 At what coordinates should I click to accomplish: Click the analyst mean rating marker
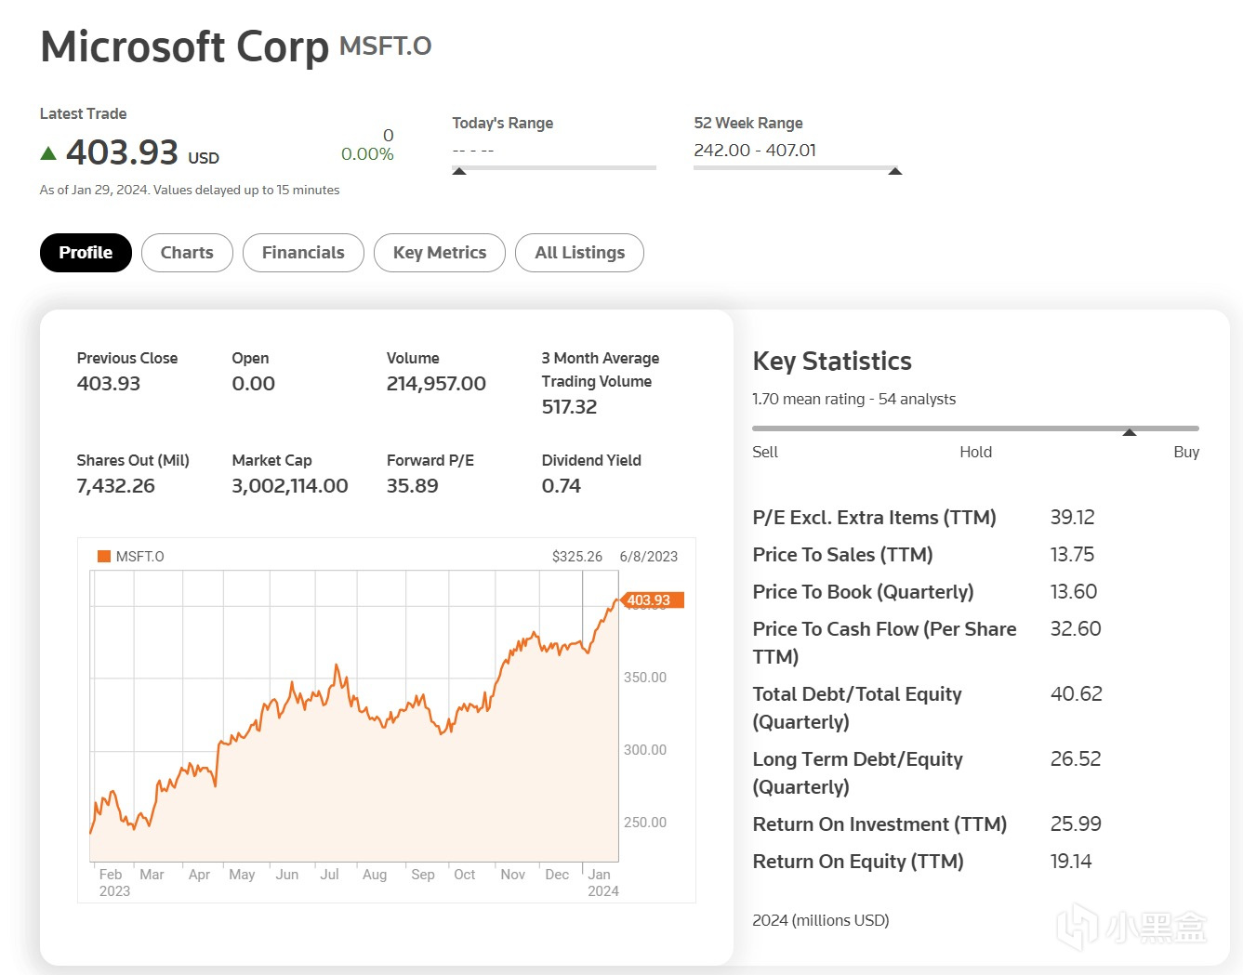pyautogui.click(x=1130, y=432)
